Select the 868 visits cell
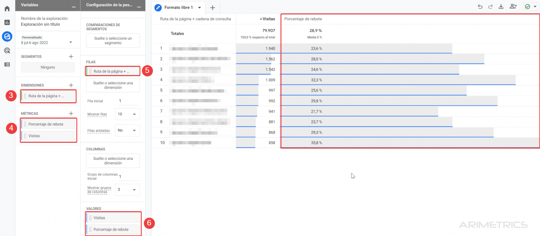 click(x=258, y=132)
